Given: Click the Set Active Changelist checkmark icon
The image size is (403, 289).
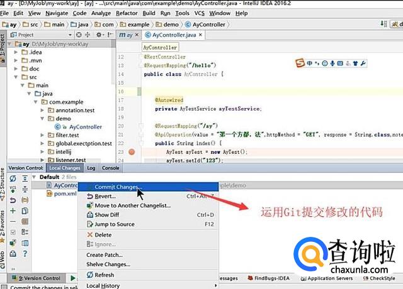Looking at the screenshot, I should pos(13,232).
